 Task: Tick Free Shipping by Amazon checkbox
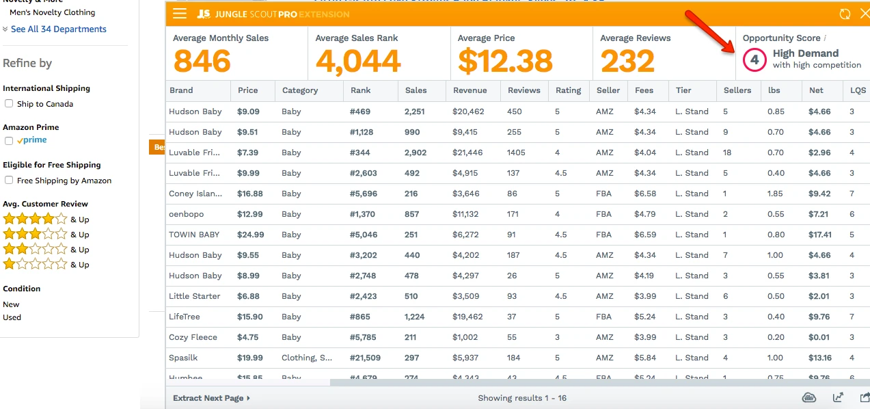(x=9, y=180)
